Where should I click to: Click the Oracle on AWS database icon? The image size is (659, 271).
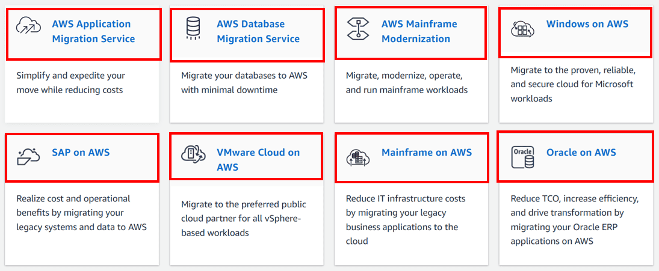522,157
